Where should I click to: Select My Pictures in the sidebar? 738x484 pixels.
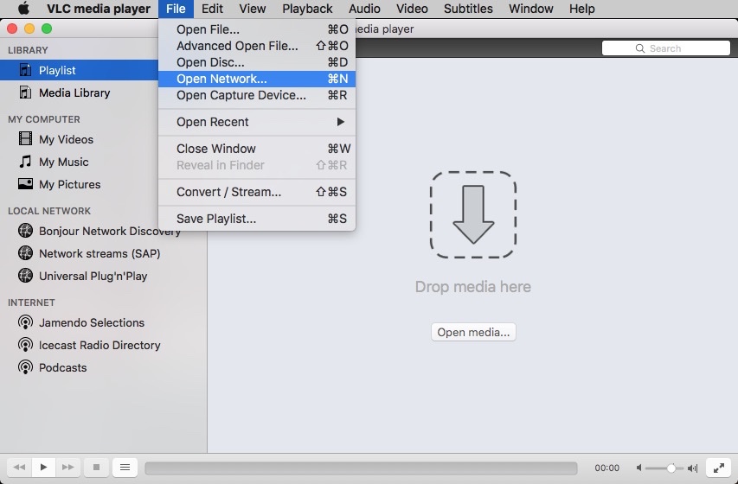coord(79,184)
